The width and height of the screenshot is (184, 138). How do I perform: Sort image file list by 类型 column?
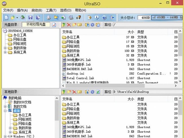pyautogui.click(x=152, y=32)
